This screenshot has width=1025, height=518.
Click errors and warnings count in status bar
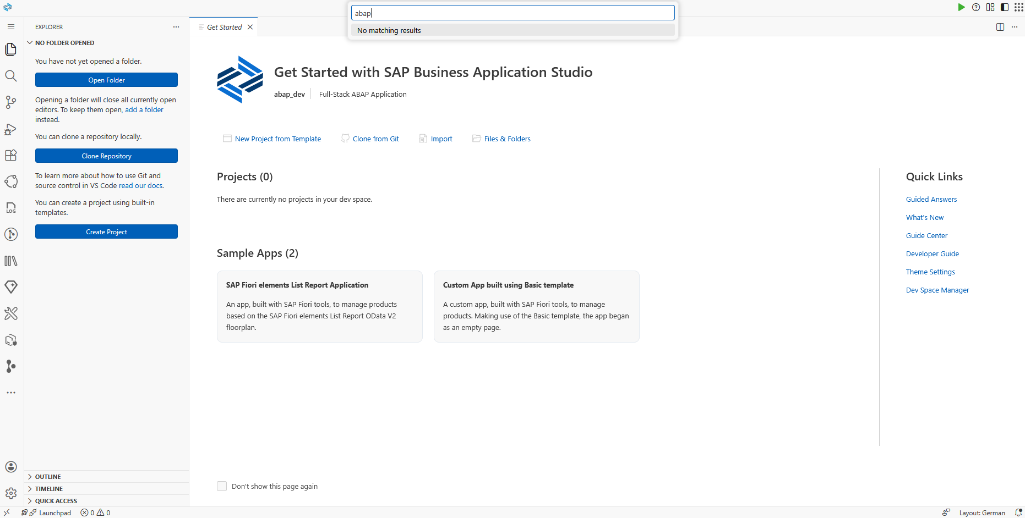click(95, 513)
